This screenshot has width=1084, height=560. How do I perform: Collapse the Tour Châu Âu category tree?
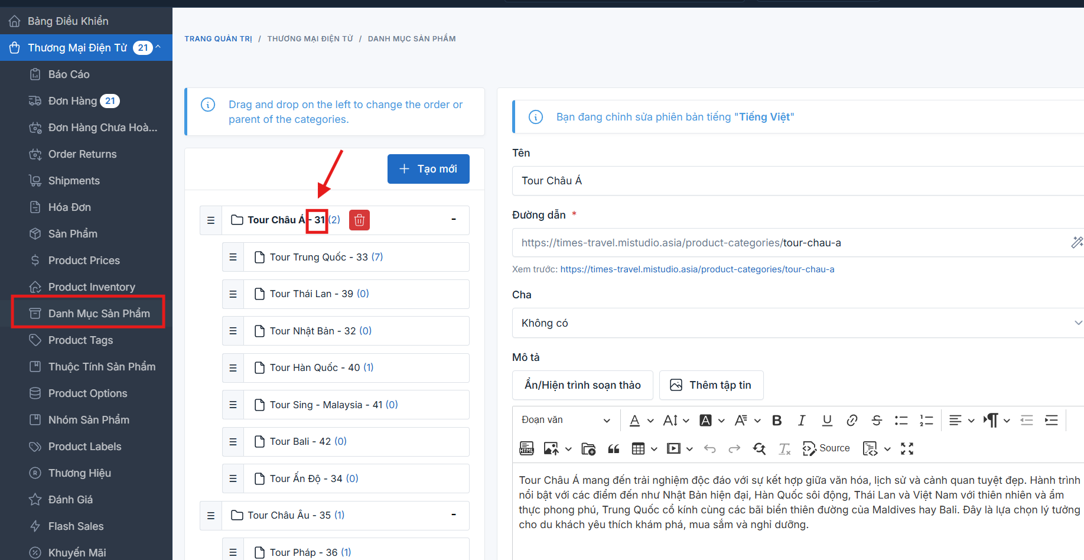[454, 515]
